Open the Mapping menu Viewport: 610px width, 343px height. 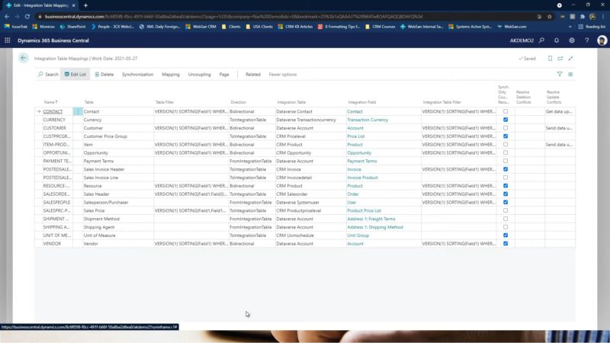[171, 74]
